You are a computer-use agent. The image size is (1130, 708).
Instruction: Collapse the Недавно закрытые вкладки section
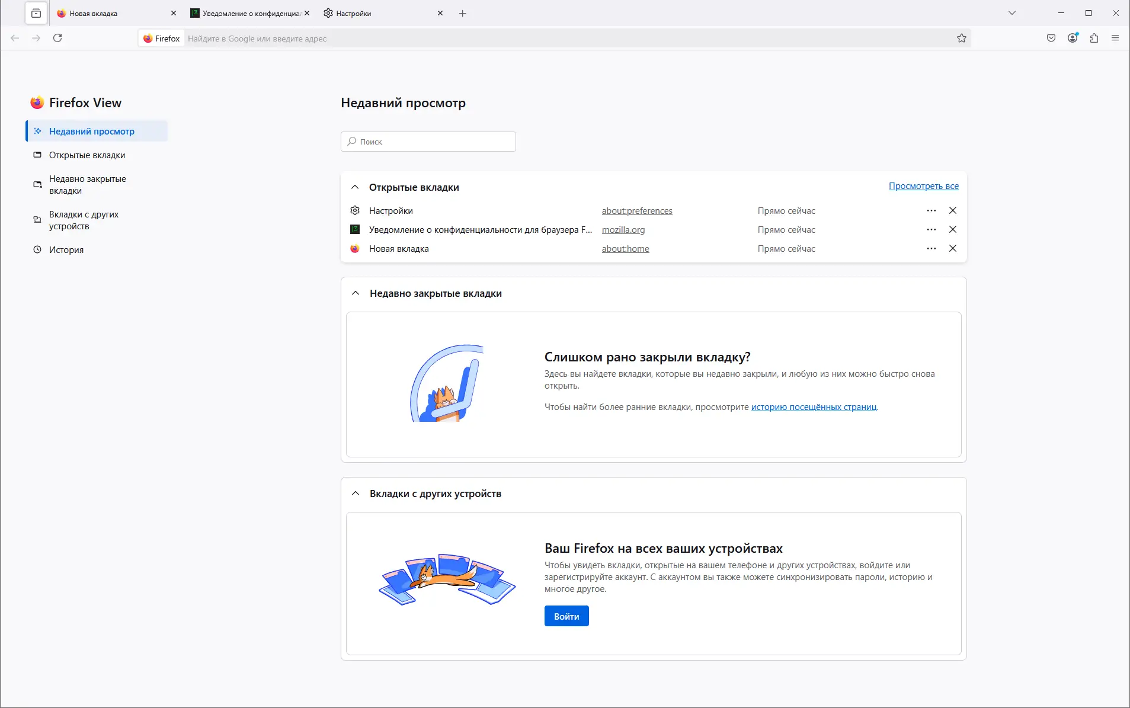coord(356,293)
